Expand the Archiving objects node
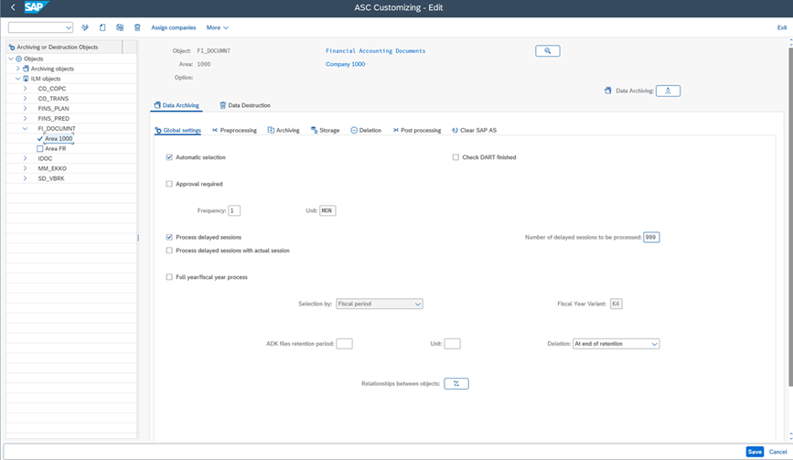The width and height of the screenshot is (793, 460). coord(17,69)
